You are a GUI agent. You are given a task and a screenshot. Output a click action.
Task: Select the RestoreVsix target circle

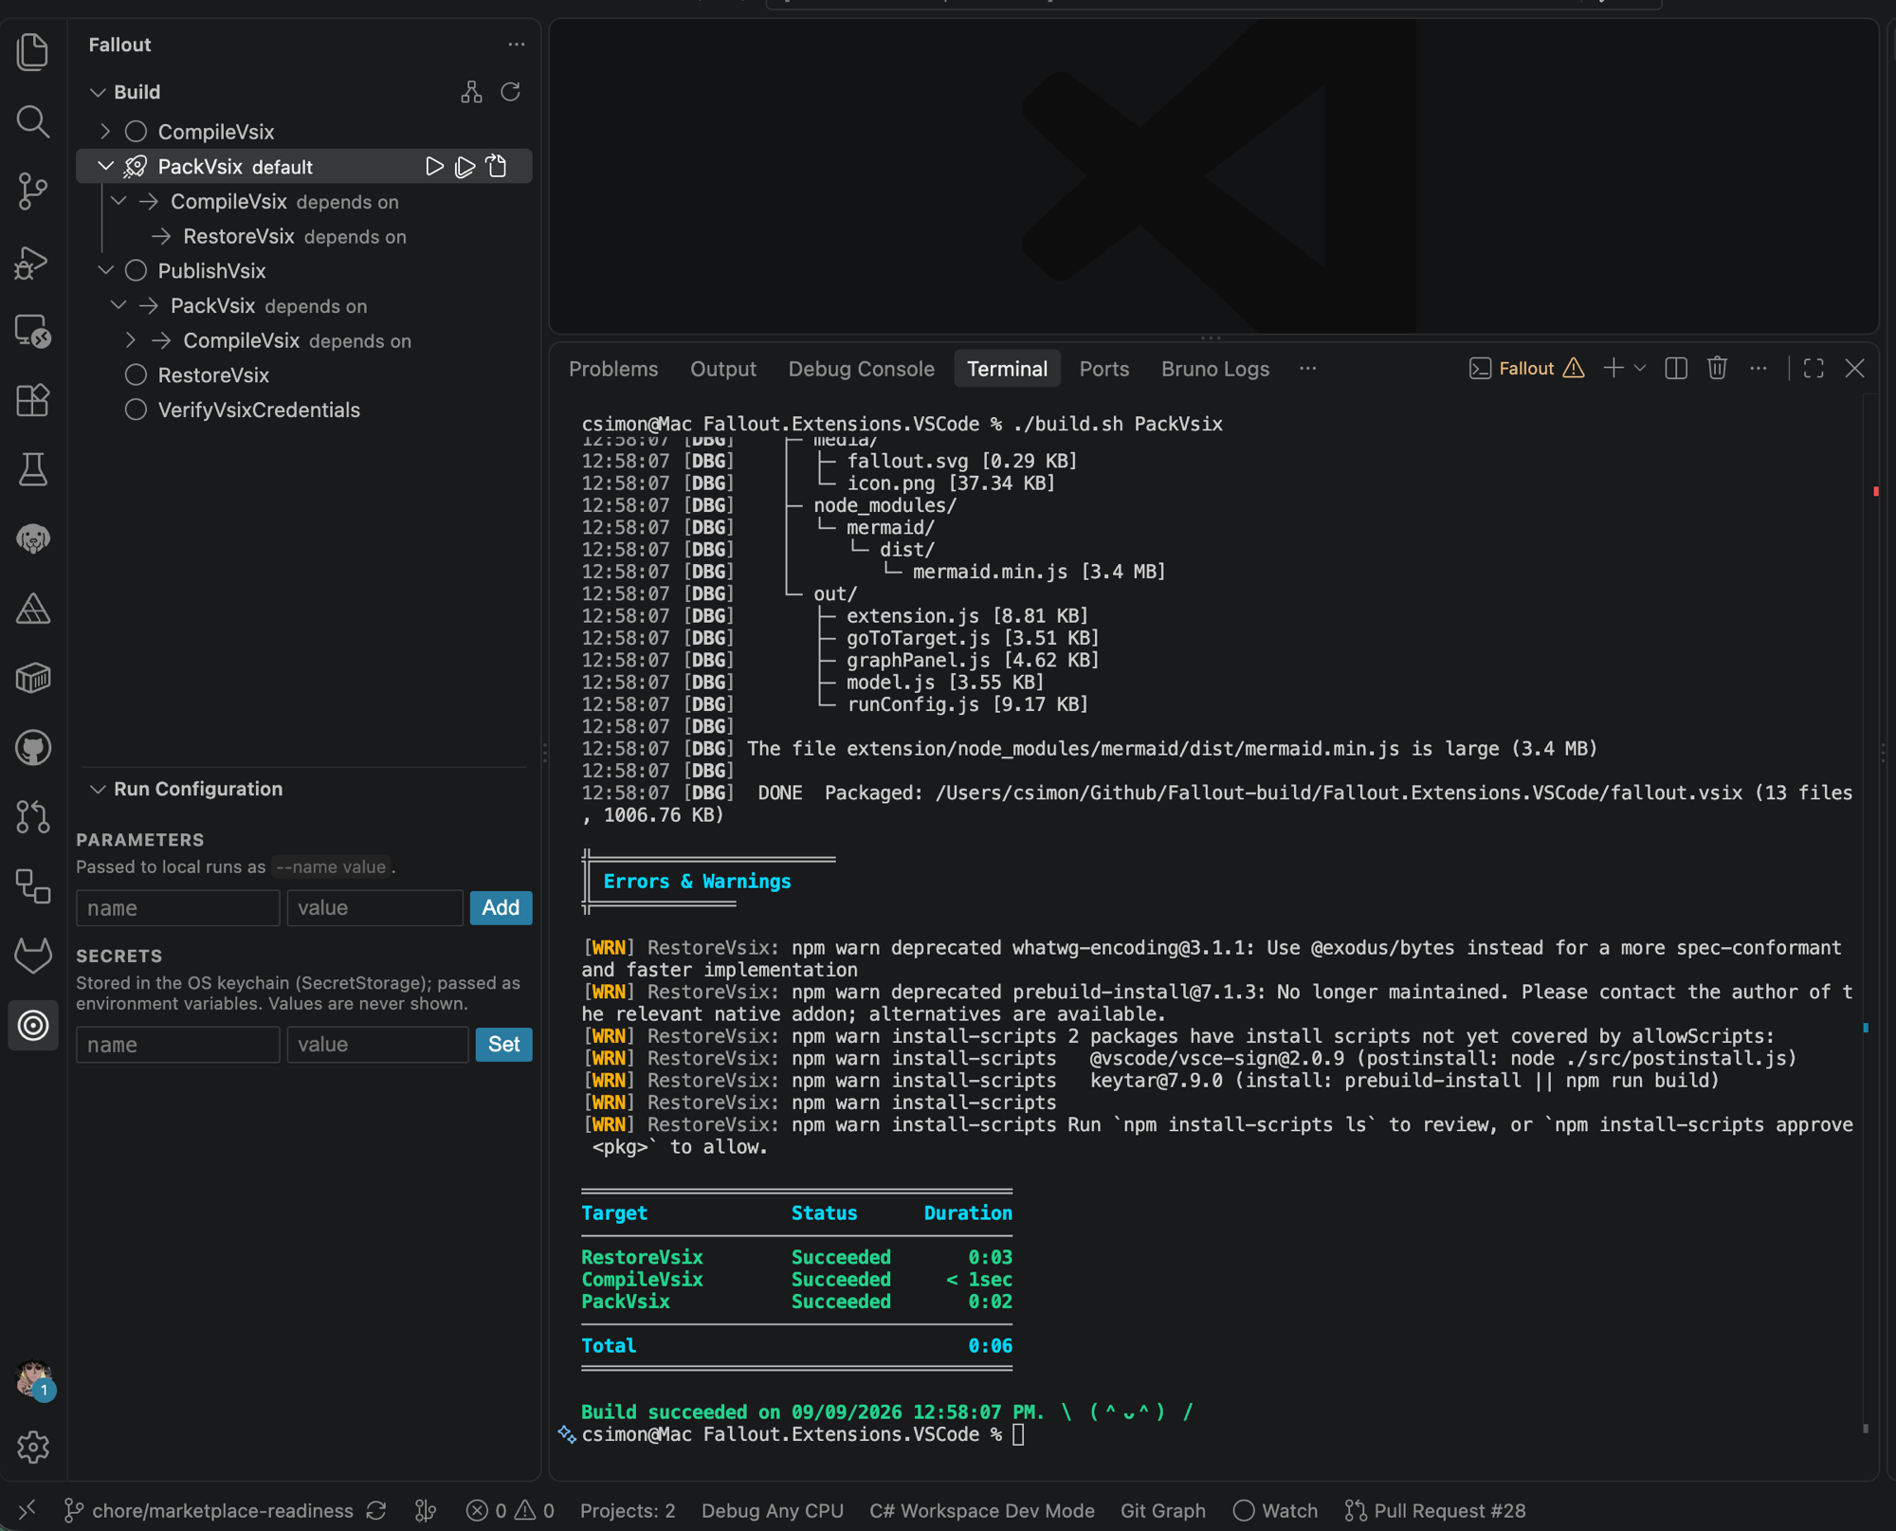(x=136, y=375)
